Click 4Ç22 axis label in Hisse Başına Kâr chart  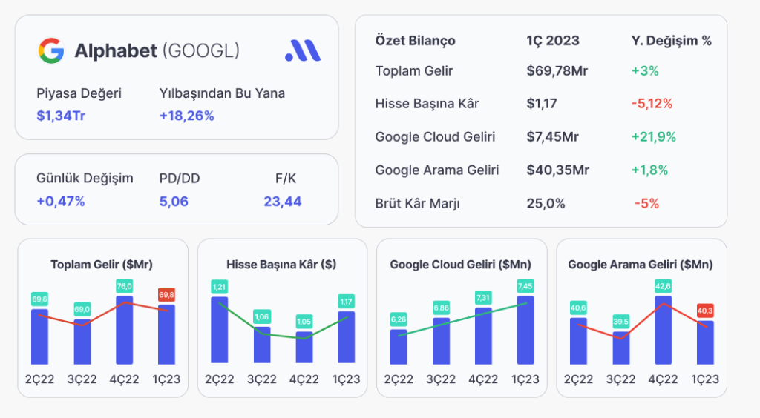click(x=304, y=379)
